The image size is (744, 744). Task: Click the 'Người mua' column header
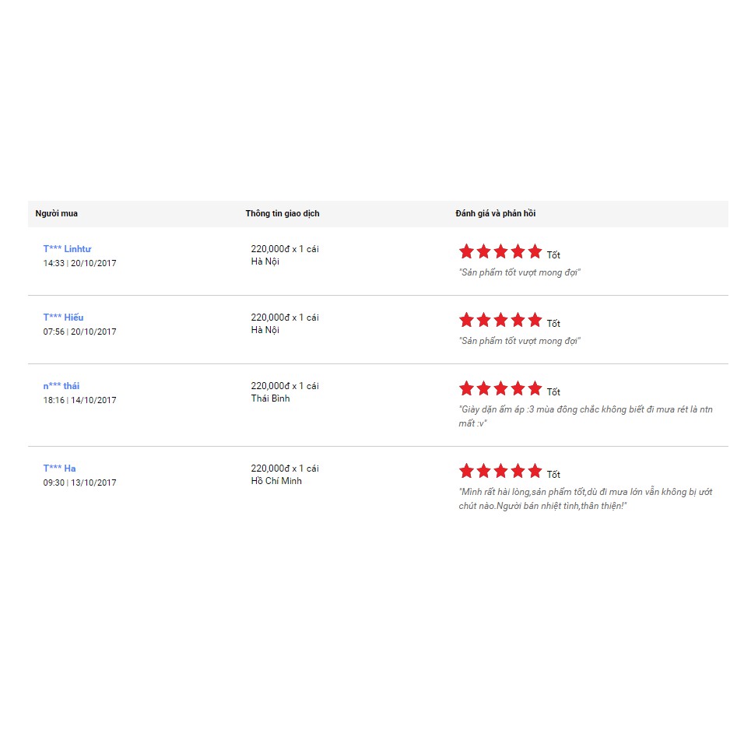(56, 213)
